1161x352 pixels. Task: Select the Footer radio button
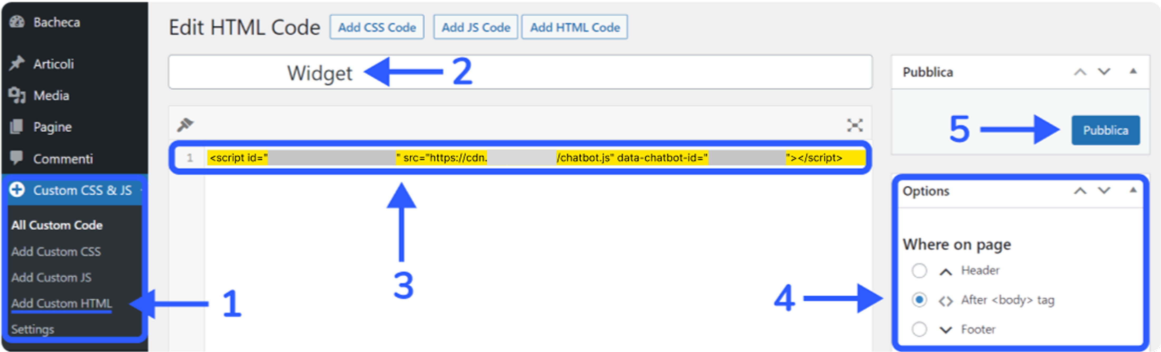(x=919, y=329)
